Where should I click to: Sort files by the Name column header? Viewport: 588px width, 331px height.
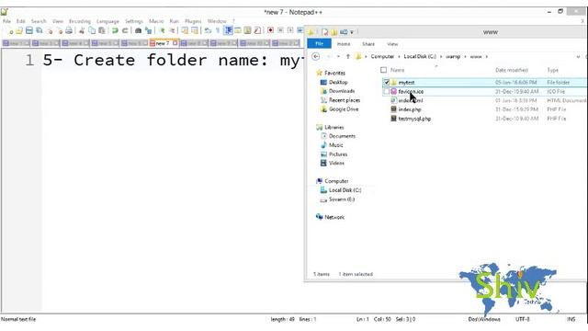coord(398,70)
